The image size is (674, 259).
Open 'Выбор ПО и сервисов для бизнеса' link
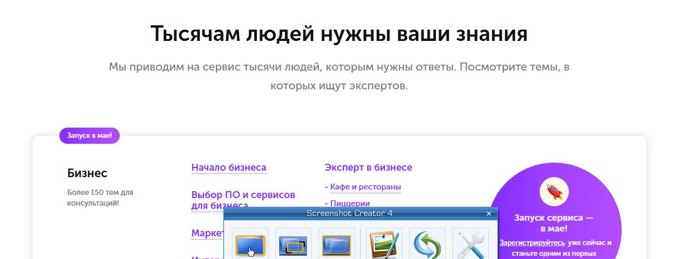point(243,200)
